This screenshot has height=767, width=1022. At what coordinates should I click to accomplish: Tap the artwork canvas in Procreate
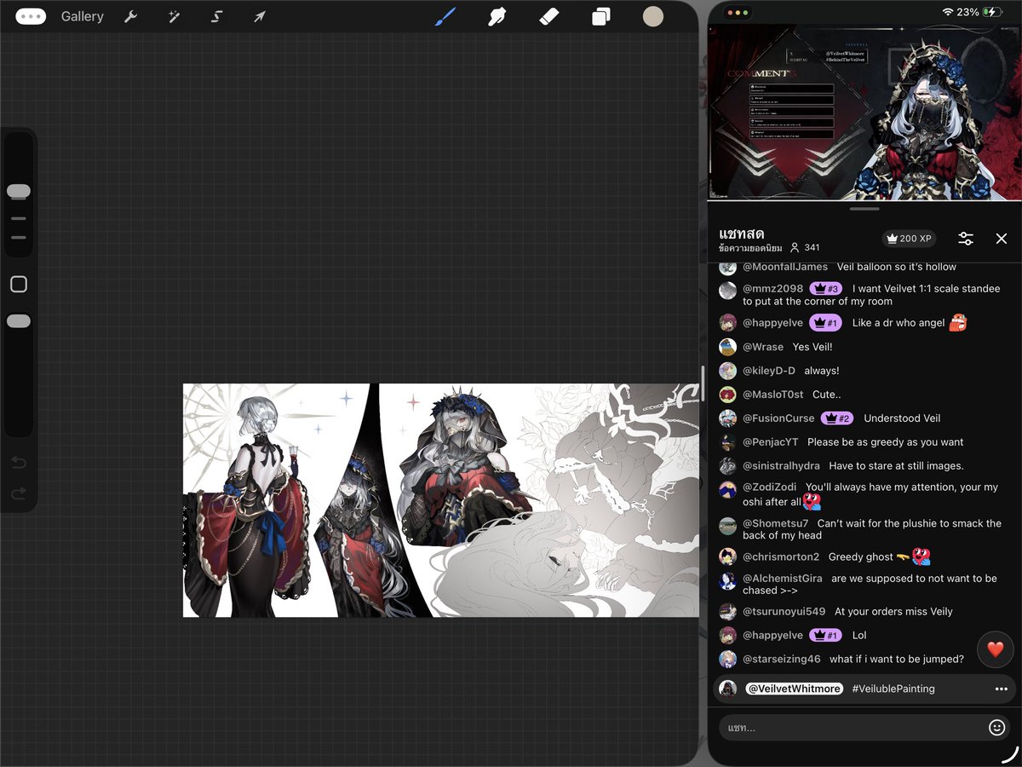tap(441, 500)
